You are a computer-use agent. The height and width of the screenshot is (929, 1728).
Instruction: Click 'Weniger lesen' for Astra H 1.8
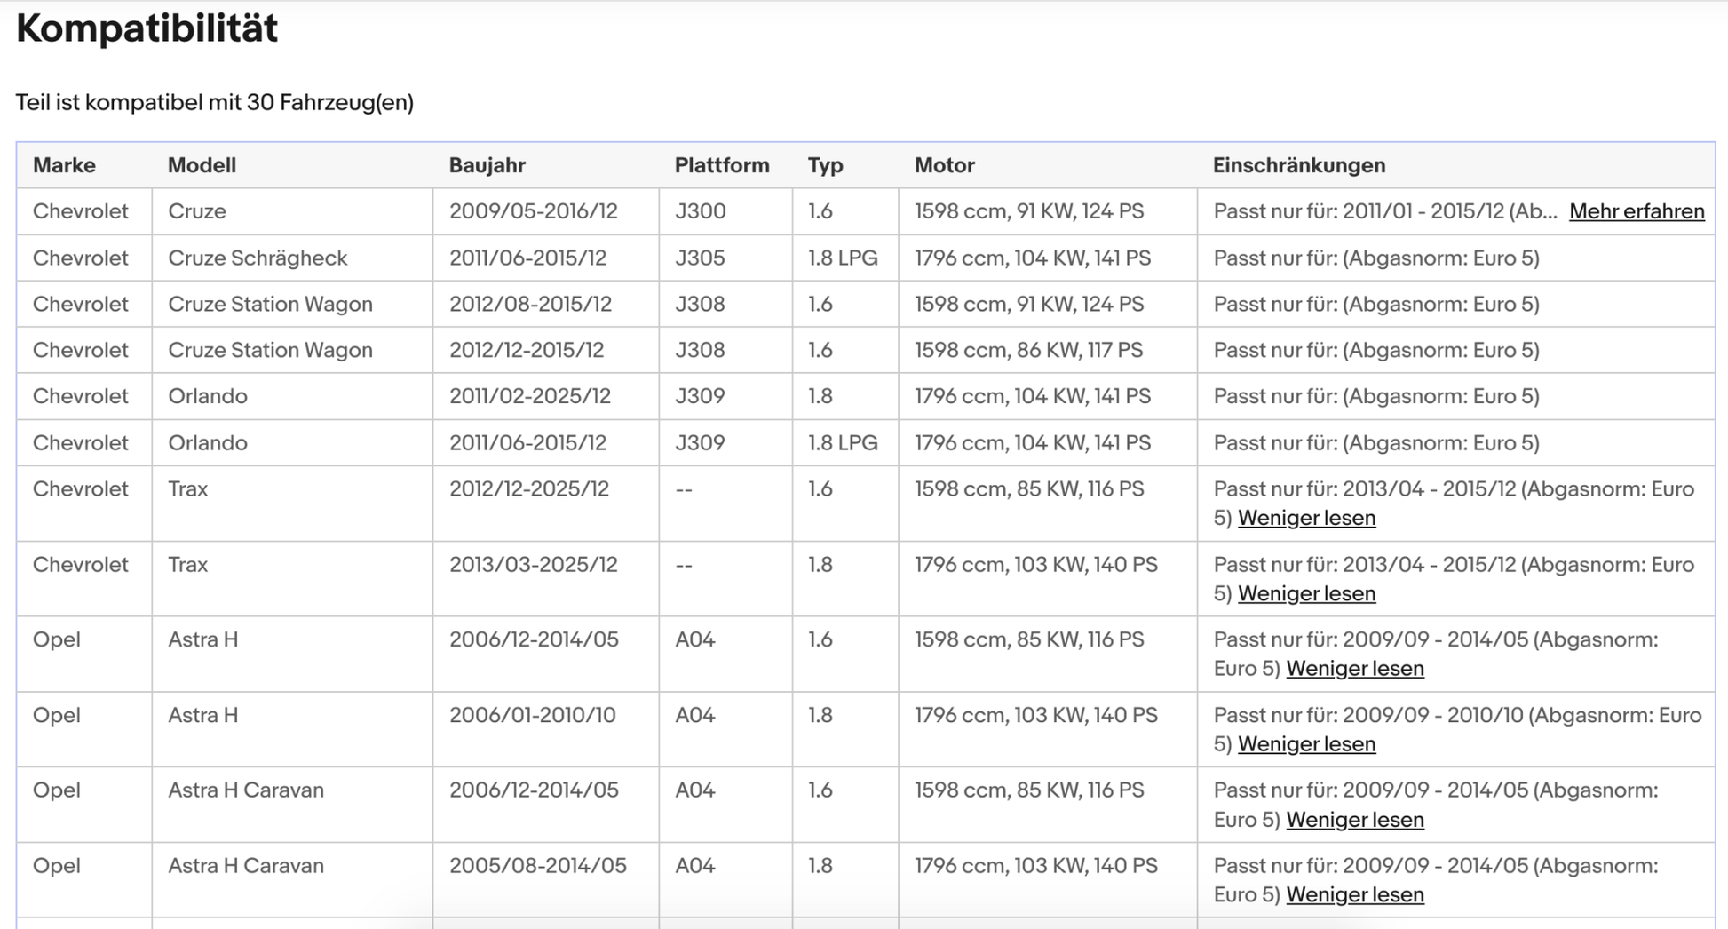pyautogui.click(x=1306, y=744)
